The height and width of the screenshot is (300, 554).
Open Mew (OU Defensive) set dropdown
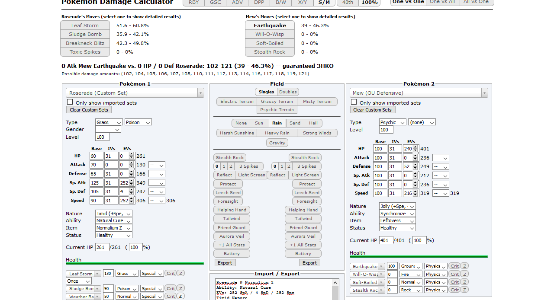tap(419, 93)
